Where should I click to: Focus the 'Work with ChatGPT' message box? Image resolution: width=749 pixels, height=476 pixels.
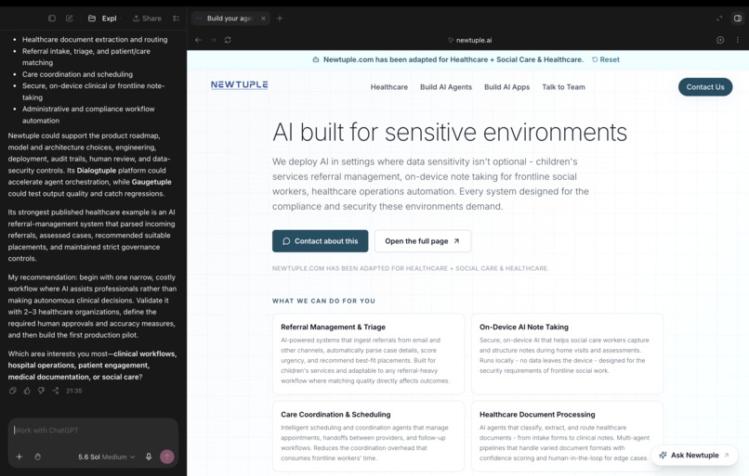[x=93, y=431]
